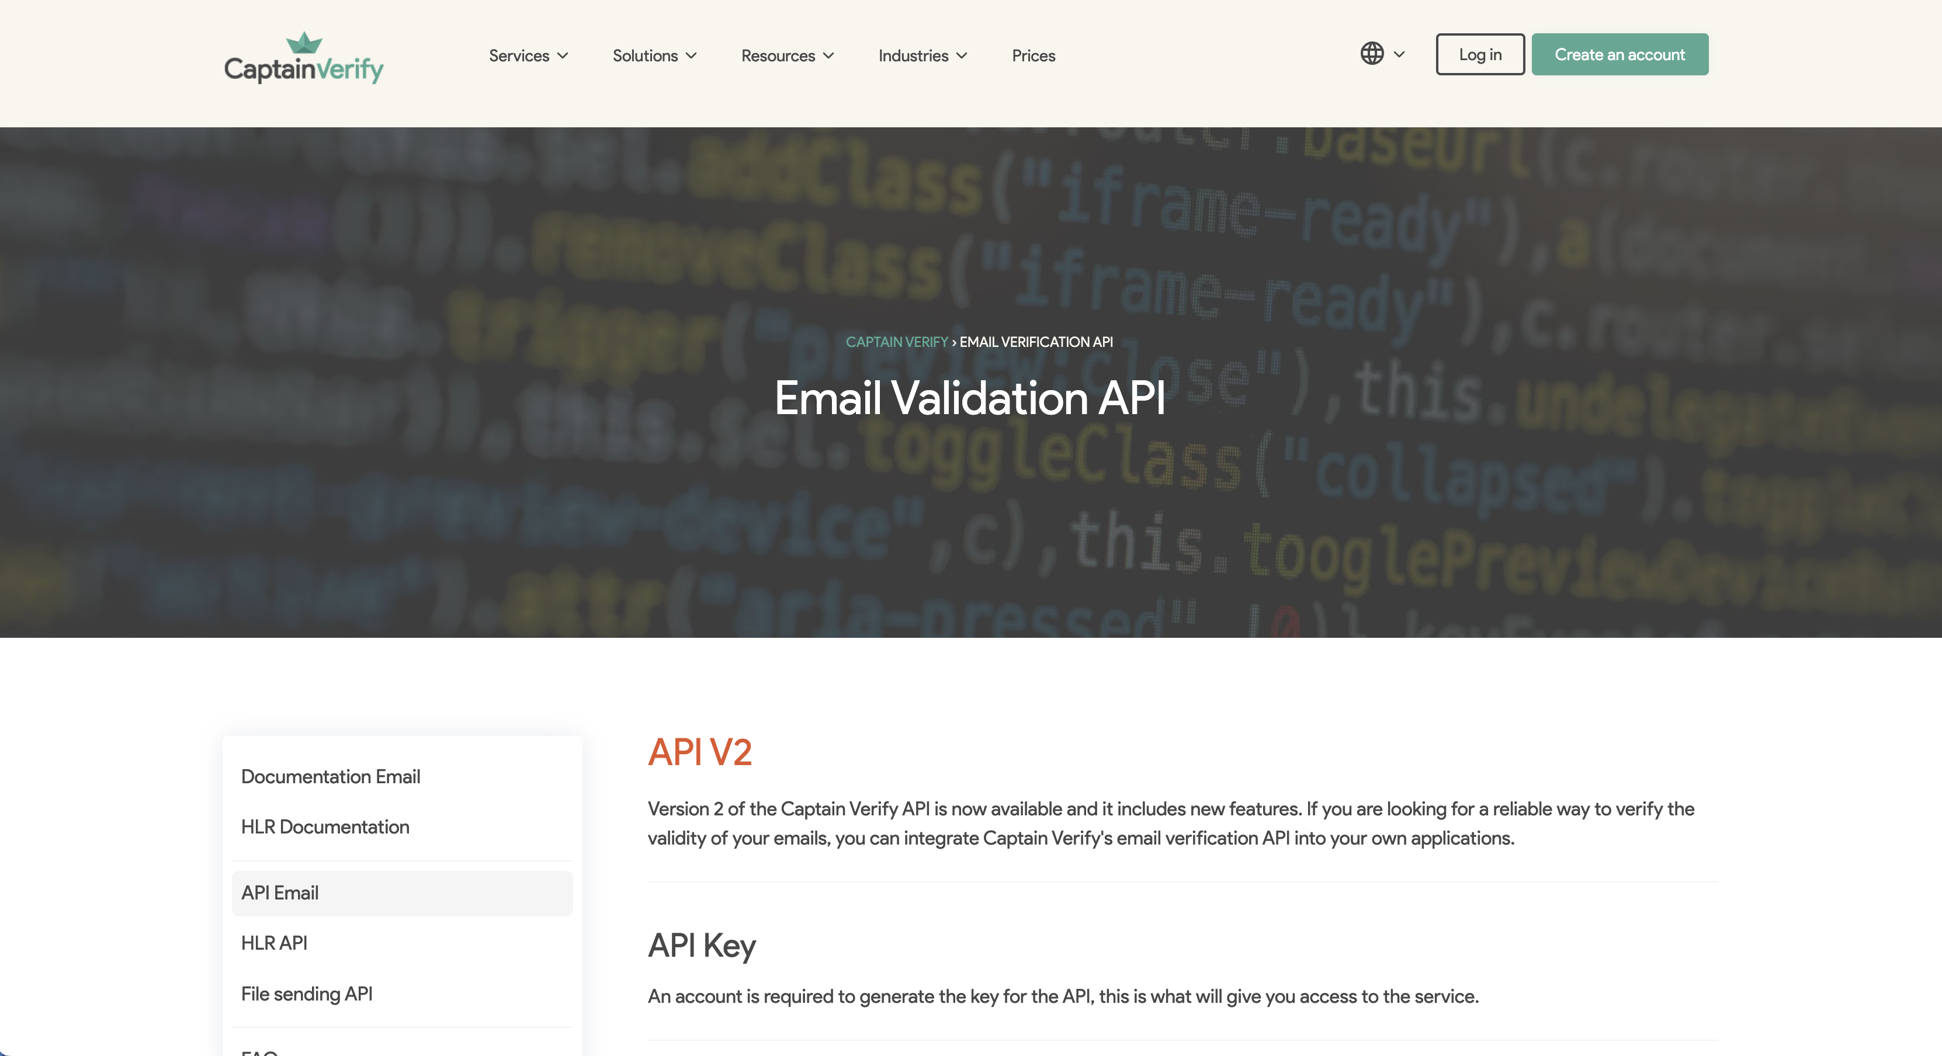Image resolution: width=1942 pixels, height=1056 pixels.
Task: Click the API V2 heading
Action: tap(699, 752)
